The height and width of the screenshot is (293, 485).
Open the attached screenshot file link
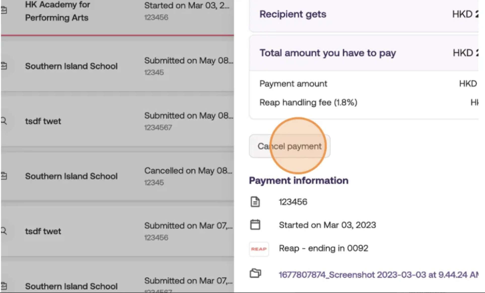(x=378, y=275)
